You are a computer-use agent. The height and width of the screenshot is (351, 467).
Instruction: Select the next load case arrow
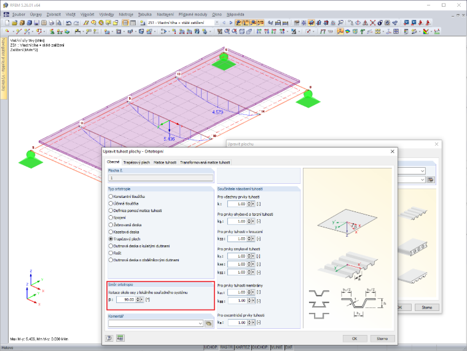(230, 23)
